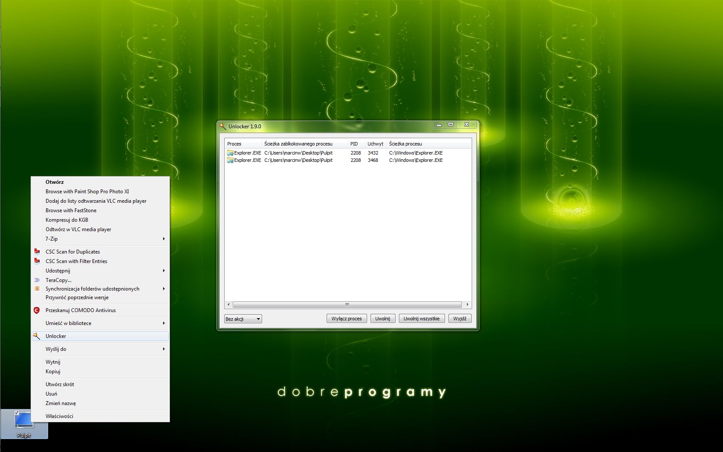Select the Pulpit desktop folder icon
This screenshot has width=723, height=452.
[x=24, y=424]
